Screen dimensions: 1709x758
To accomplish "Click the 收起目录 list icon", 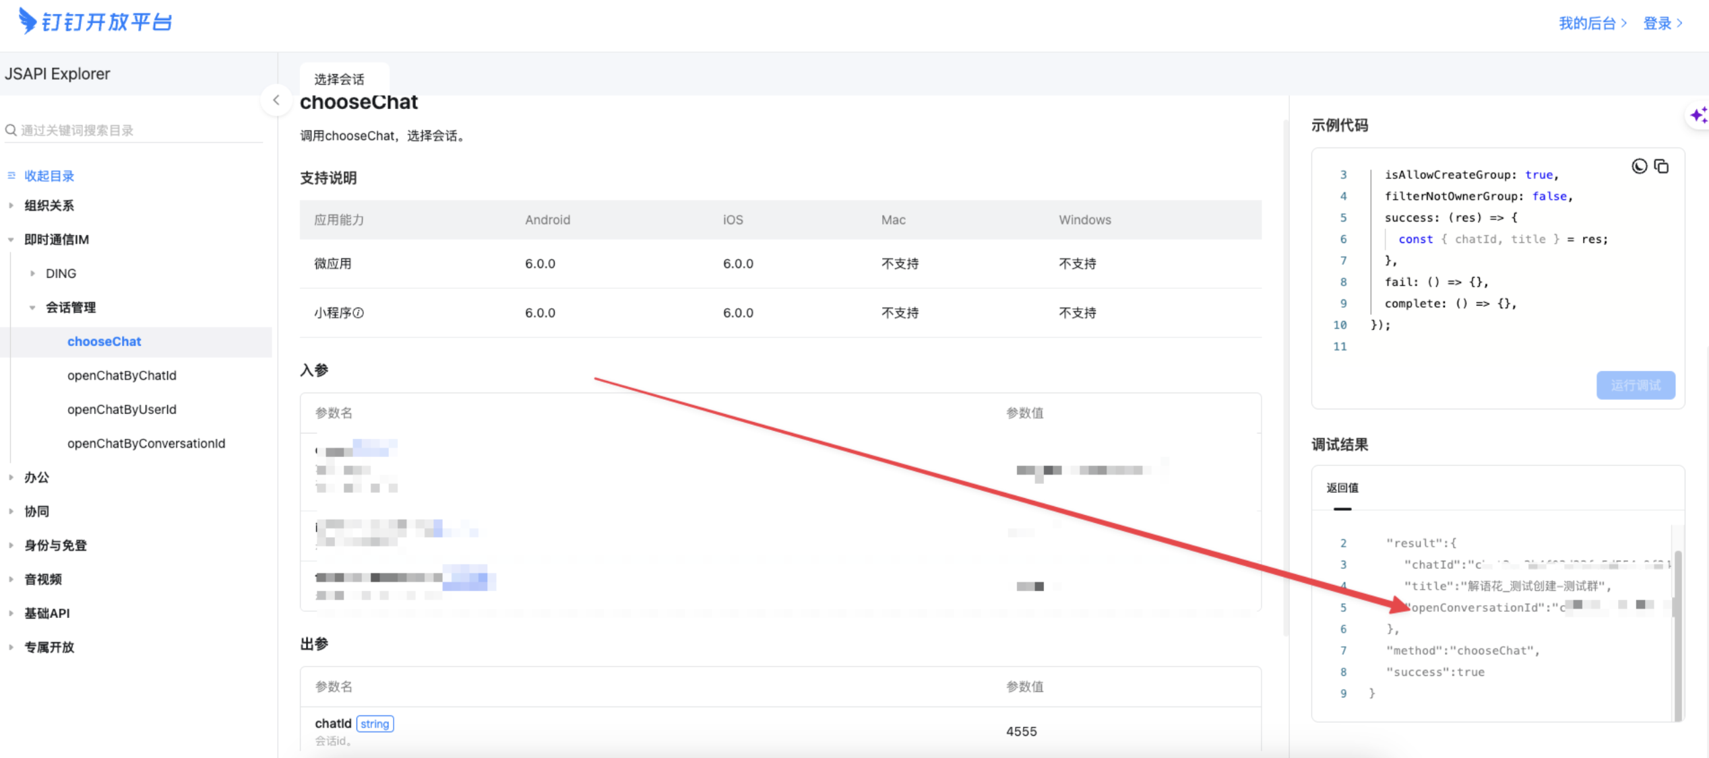I will pos(11,176).
